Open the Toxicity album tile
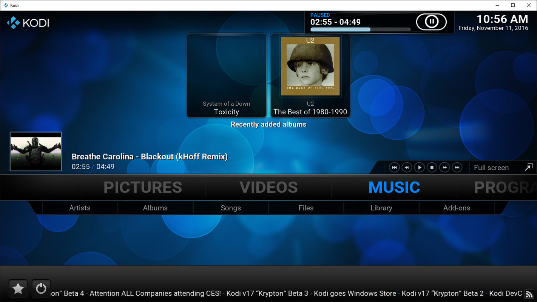This screenshot has height=302, width=537. coord(227,75)
